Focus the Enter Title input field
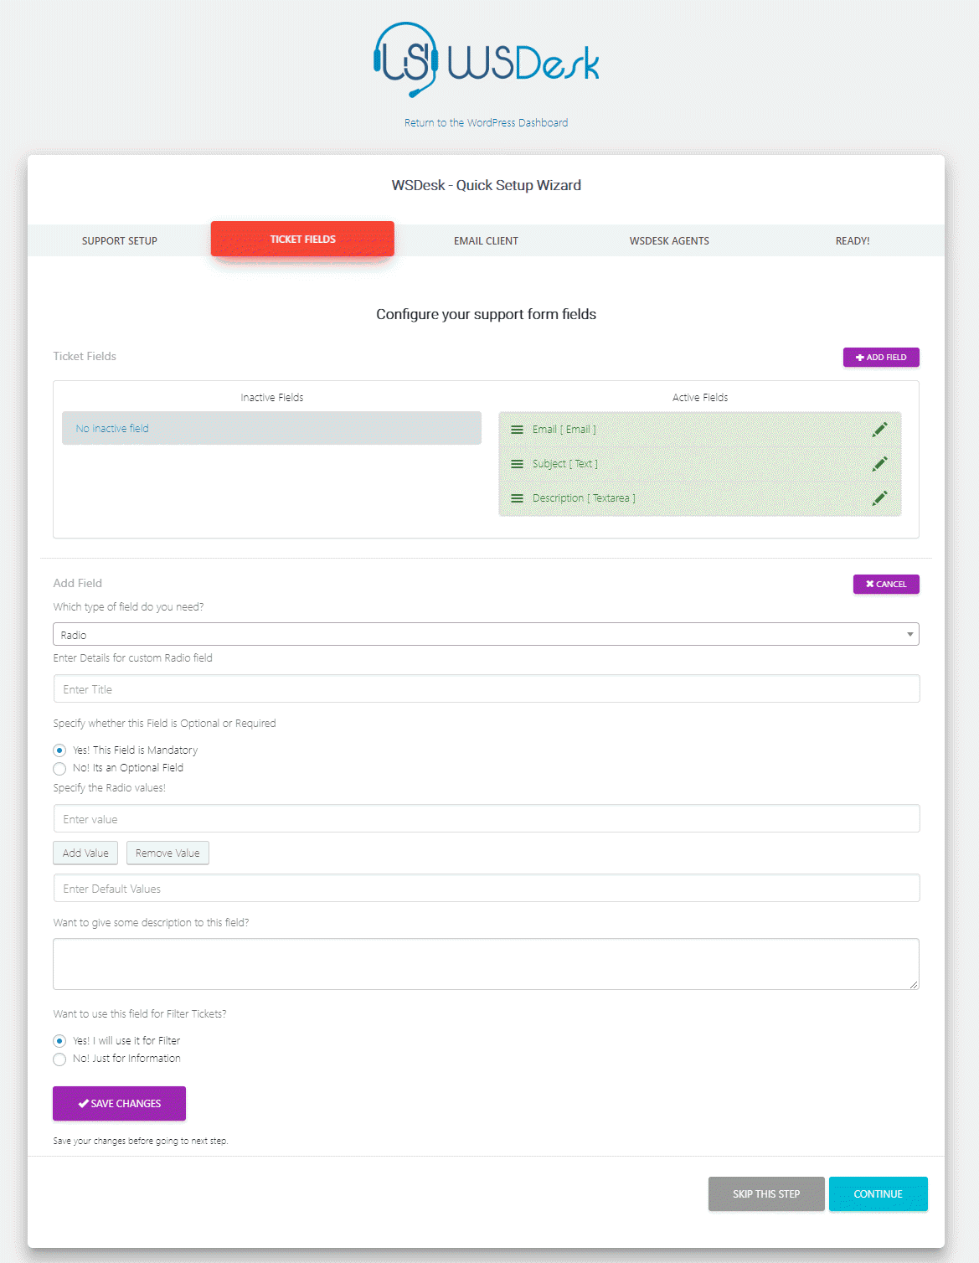 pos(486,689)
